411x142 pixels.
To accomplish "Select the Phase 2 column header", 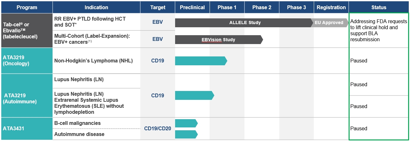I will coord(262,7).
